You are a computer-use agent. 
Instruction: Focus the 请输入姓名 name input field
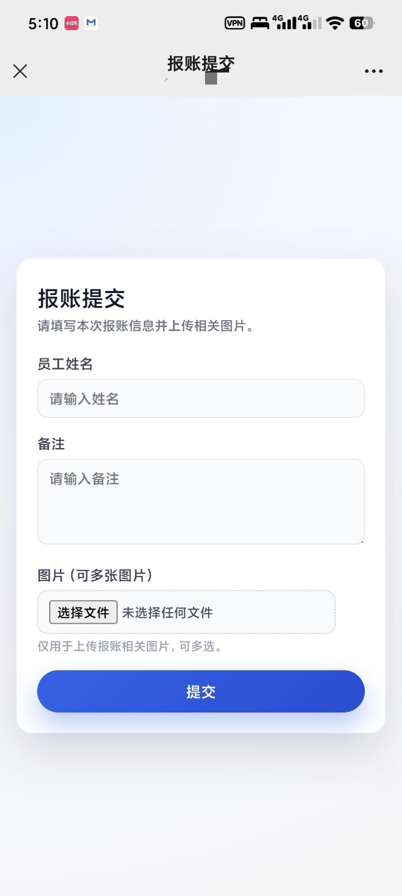[x=200, y=398]
